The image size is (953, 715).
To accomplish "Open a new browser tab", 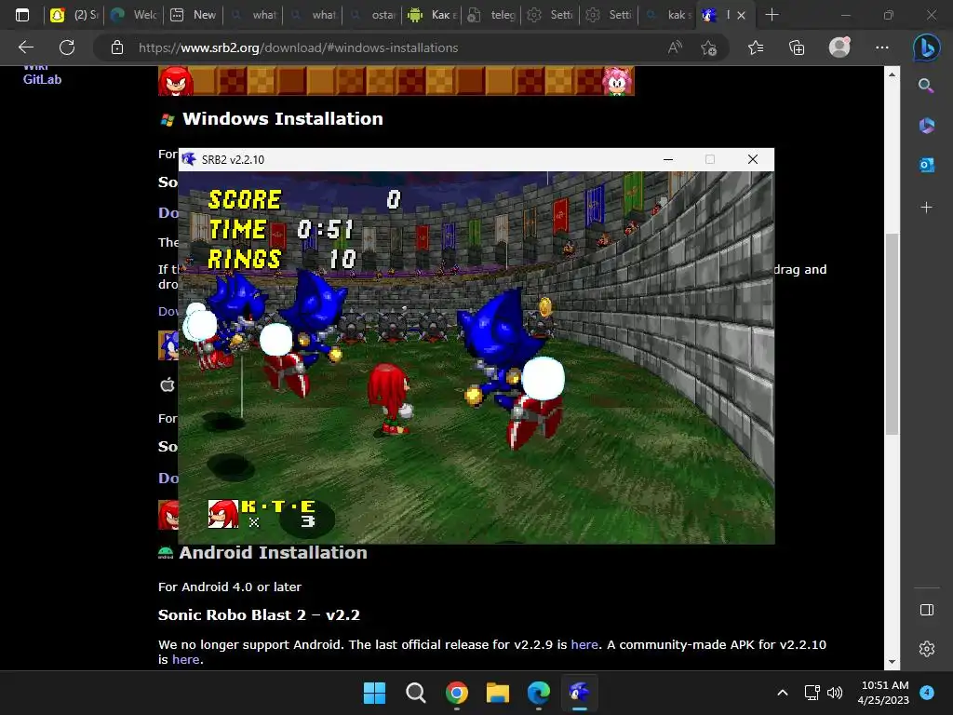I will [x=772, y=15].
